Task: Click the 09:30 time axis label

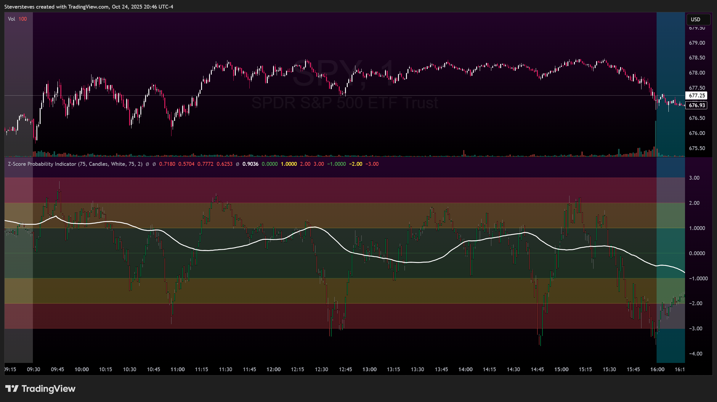Action: point(33,369)
